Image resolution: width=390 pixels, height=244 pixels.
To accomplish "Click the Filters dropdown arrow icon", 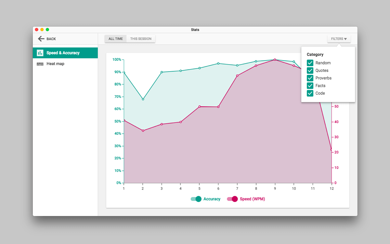I will point(345,39).
